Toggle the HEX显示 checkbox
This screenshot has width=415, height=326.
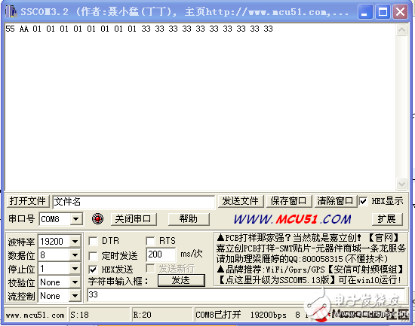(x=363, y=201)
